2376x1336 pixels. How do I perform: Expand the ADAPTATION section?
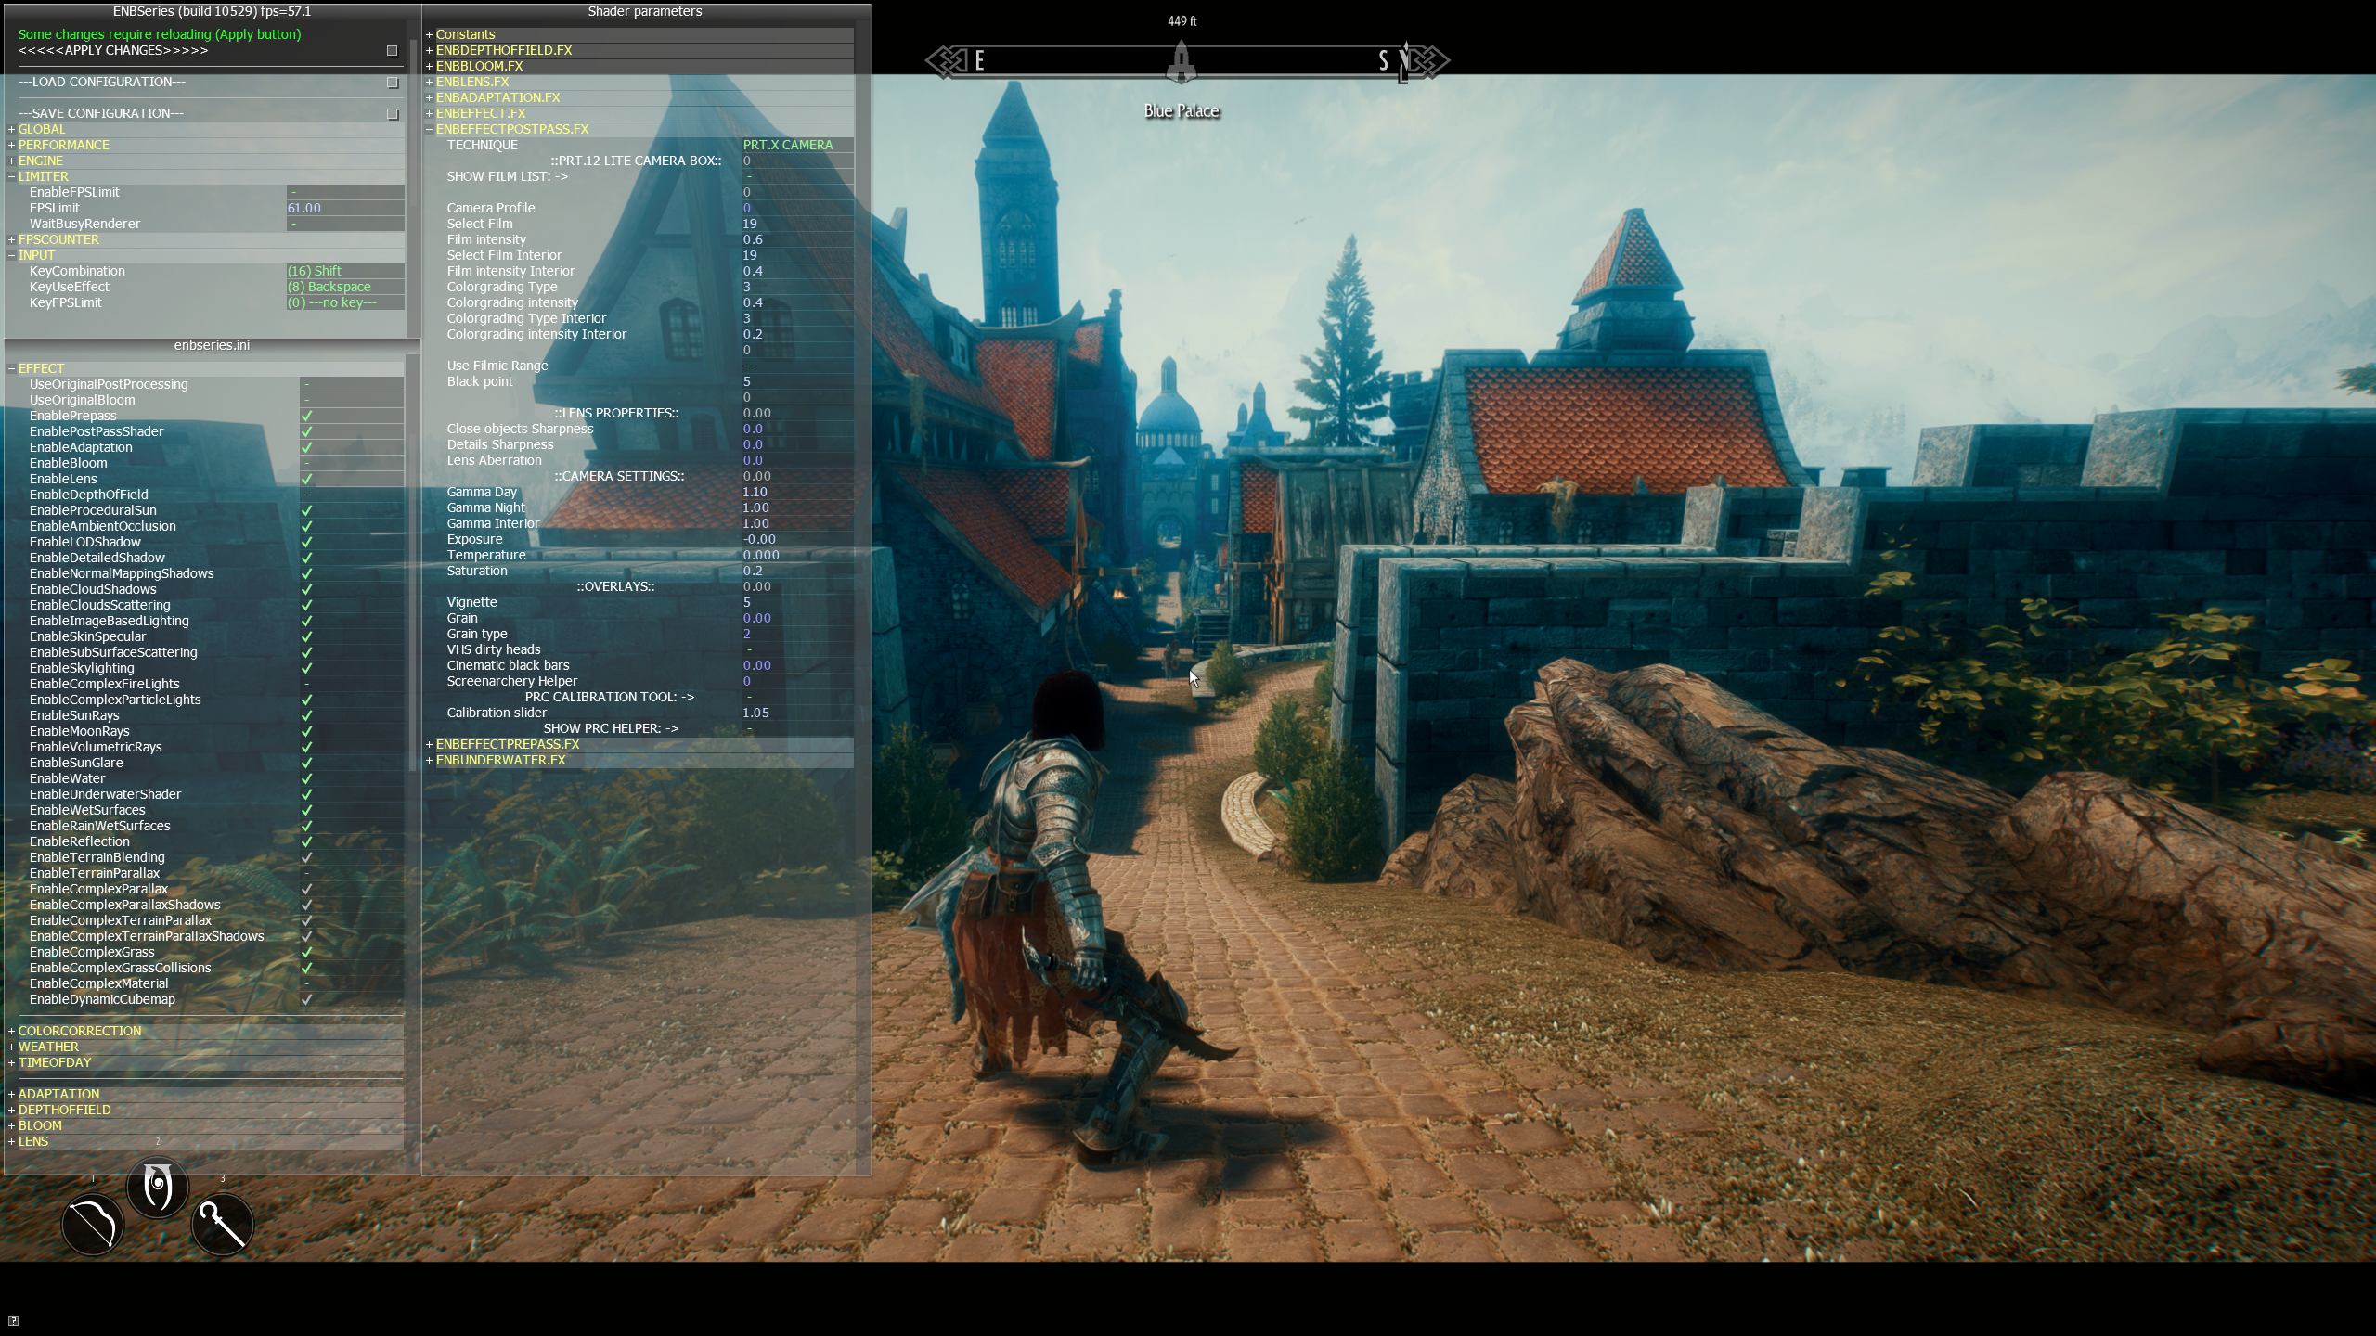pyautogui.click(x=12, y=1094)
